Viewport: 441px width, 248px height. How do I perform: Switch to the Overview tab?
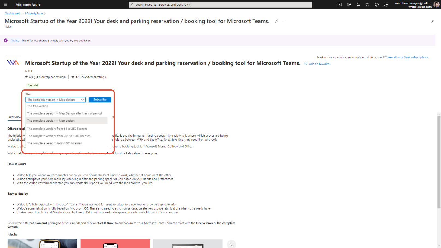[14, 117]
